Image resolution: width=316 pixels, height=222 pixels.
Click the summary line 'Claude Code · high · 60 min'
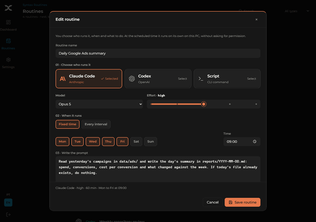[91, 188]
